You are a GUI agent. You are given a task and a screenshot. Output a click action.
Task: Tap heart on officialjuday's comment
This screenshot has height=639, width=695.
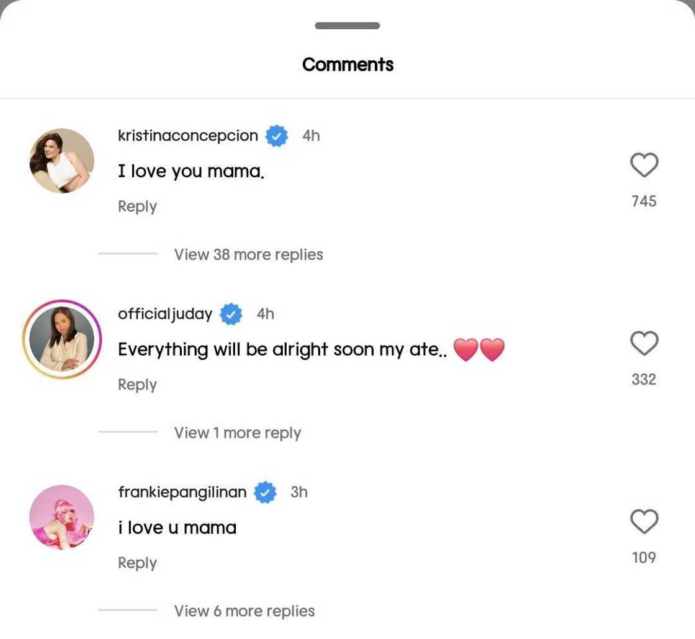643,343
